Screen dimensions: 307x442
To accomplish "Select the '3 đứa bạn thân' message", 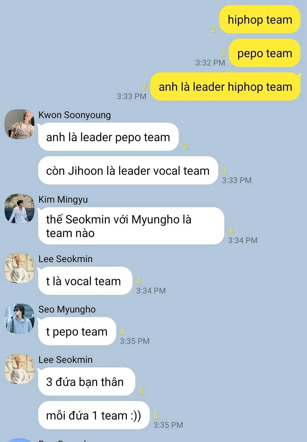I will [x=86, y=382].
